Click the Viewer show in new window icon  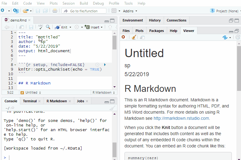coord(142,37)
